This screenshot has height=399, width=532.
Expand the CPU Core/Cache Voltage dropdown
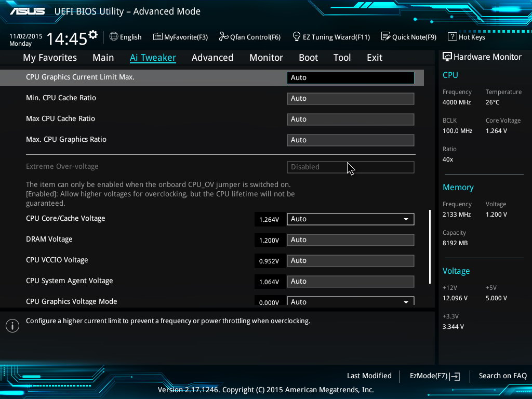coord(406,219)
